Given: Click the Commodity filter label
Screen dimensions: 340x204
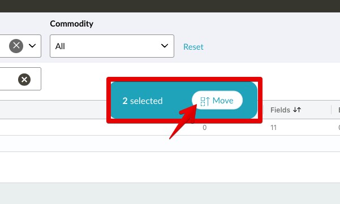Looking at the screenshot, I should click(x=71, y=24).
